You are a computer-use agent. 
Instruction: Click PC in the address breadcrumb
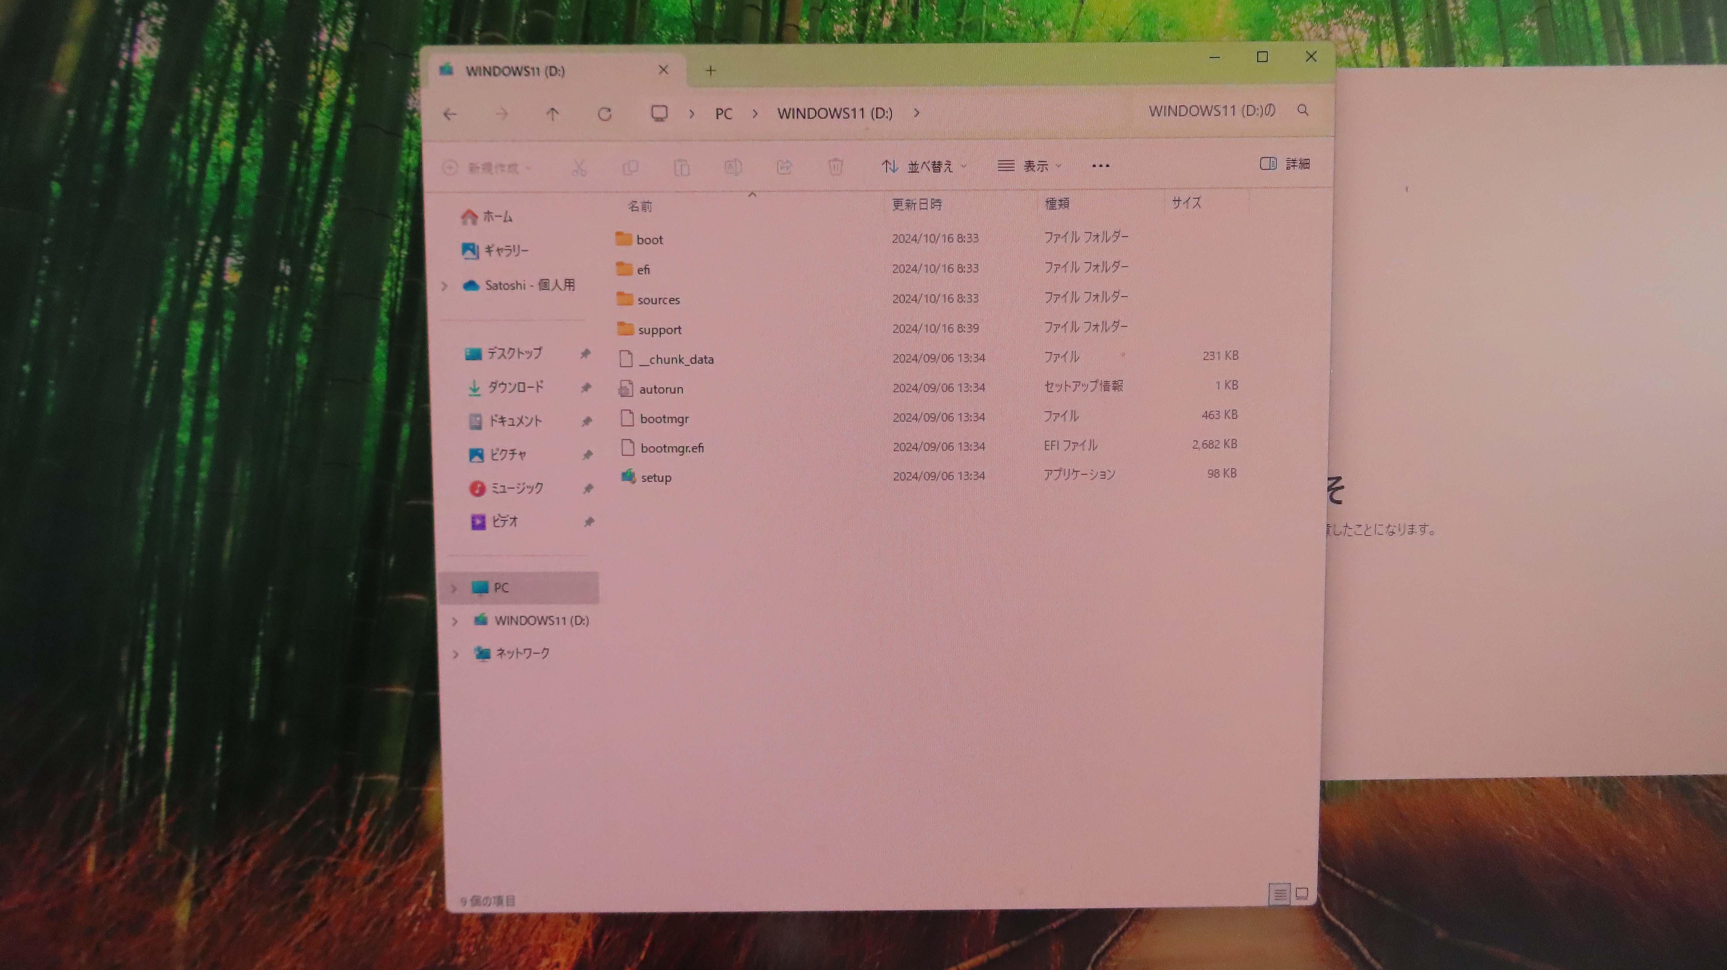click(x=724, y=114)
